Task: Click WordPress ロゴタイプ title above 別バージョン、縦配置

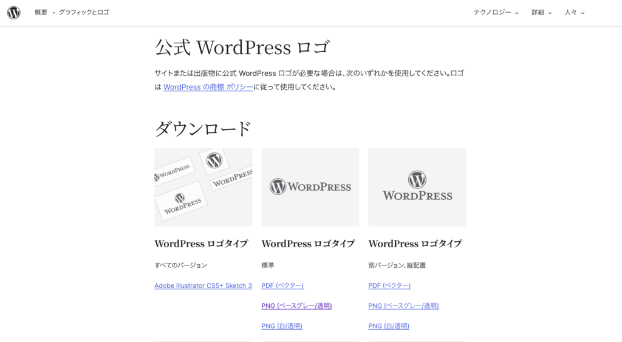Action: click(415, 244)
